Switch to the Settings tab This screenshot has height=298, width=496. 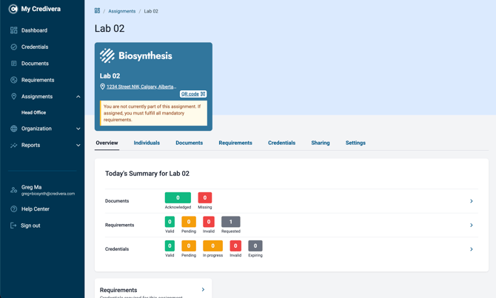pyautogui.click(x=355, y=143)
